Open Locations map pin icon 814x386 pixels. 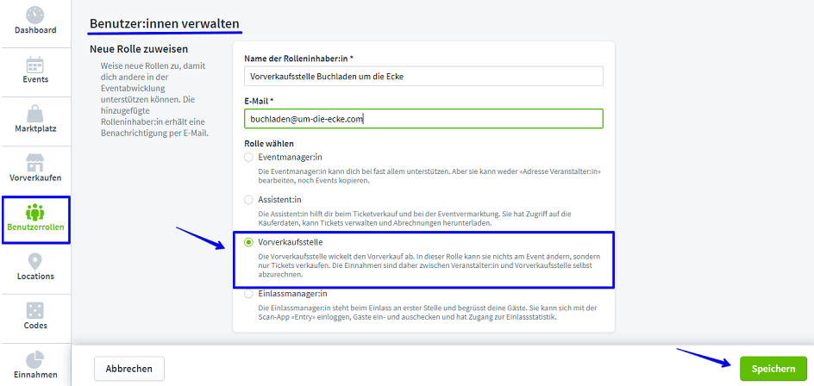click(35, 261)
